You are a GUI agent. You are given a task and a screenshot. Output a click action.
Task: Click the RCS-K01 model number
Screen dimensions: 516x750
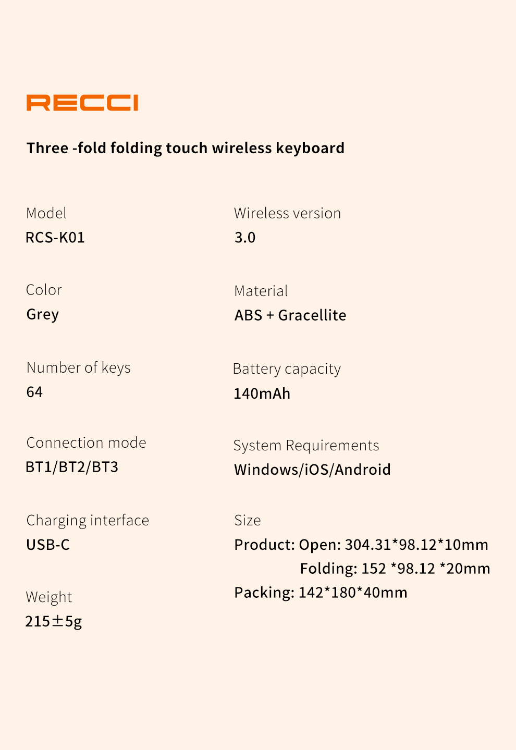[x=55, y=238]
